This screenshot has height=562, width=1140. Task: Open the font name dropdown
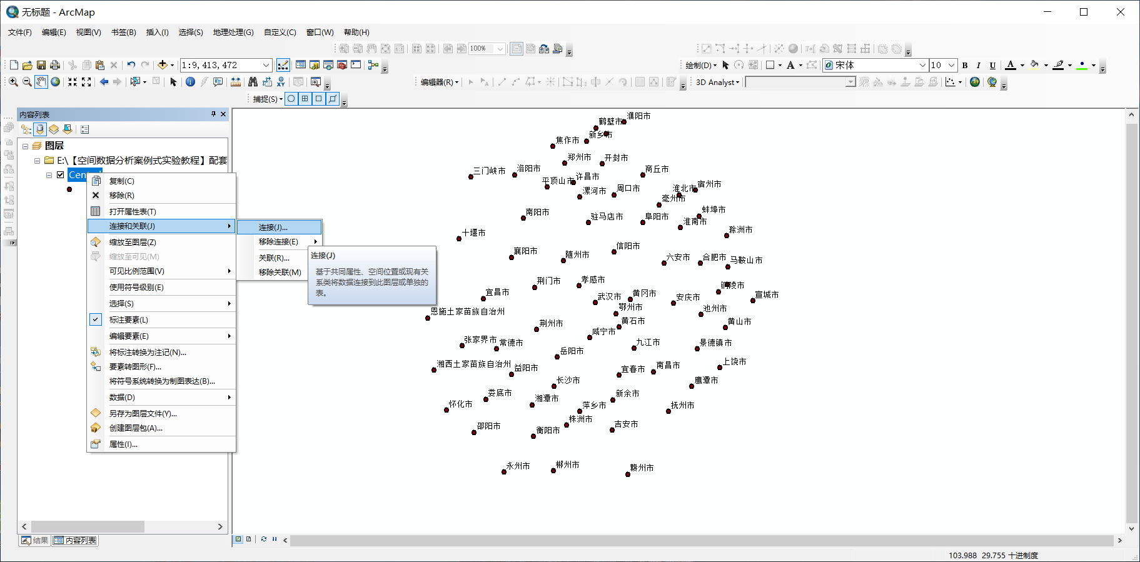[922, 65]
